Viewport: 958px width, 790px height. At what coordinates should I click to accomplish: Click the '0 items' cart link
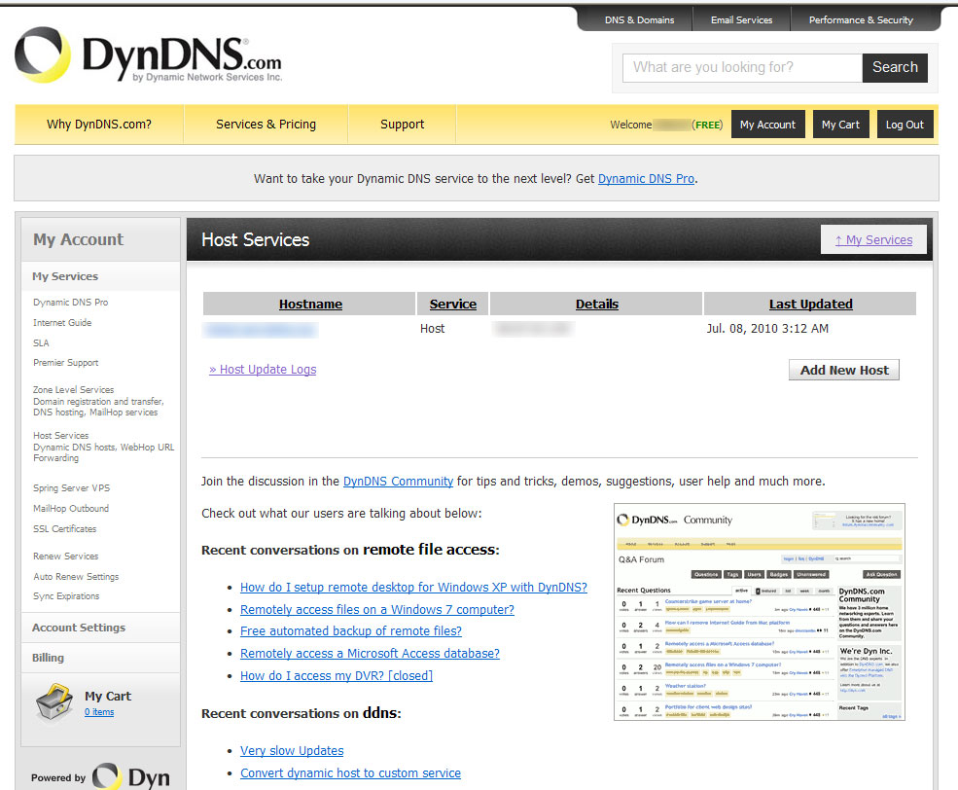coord(99,712)
